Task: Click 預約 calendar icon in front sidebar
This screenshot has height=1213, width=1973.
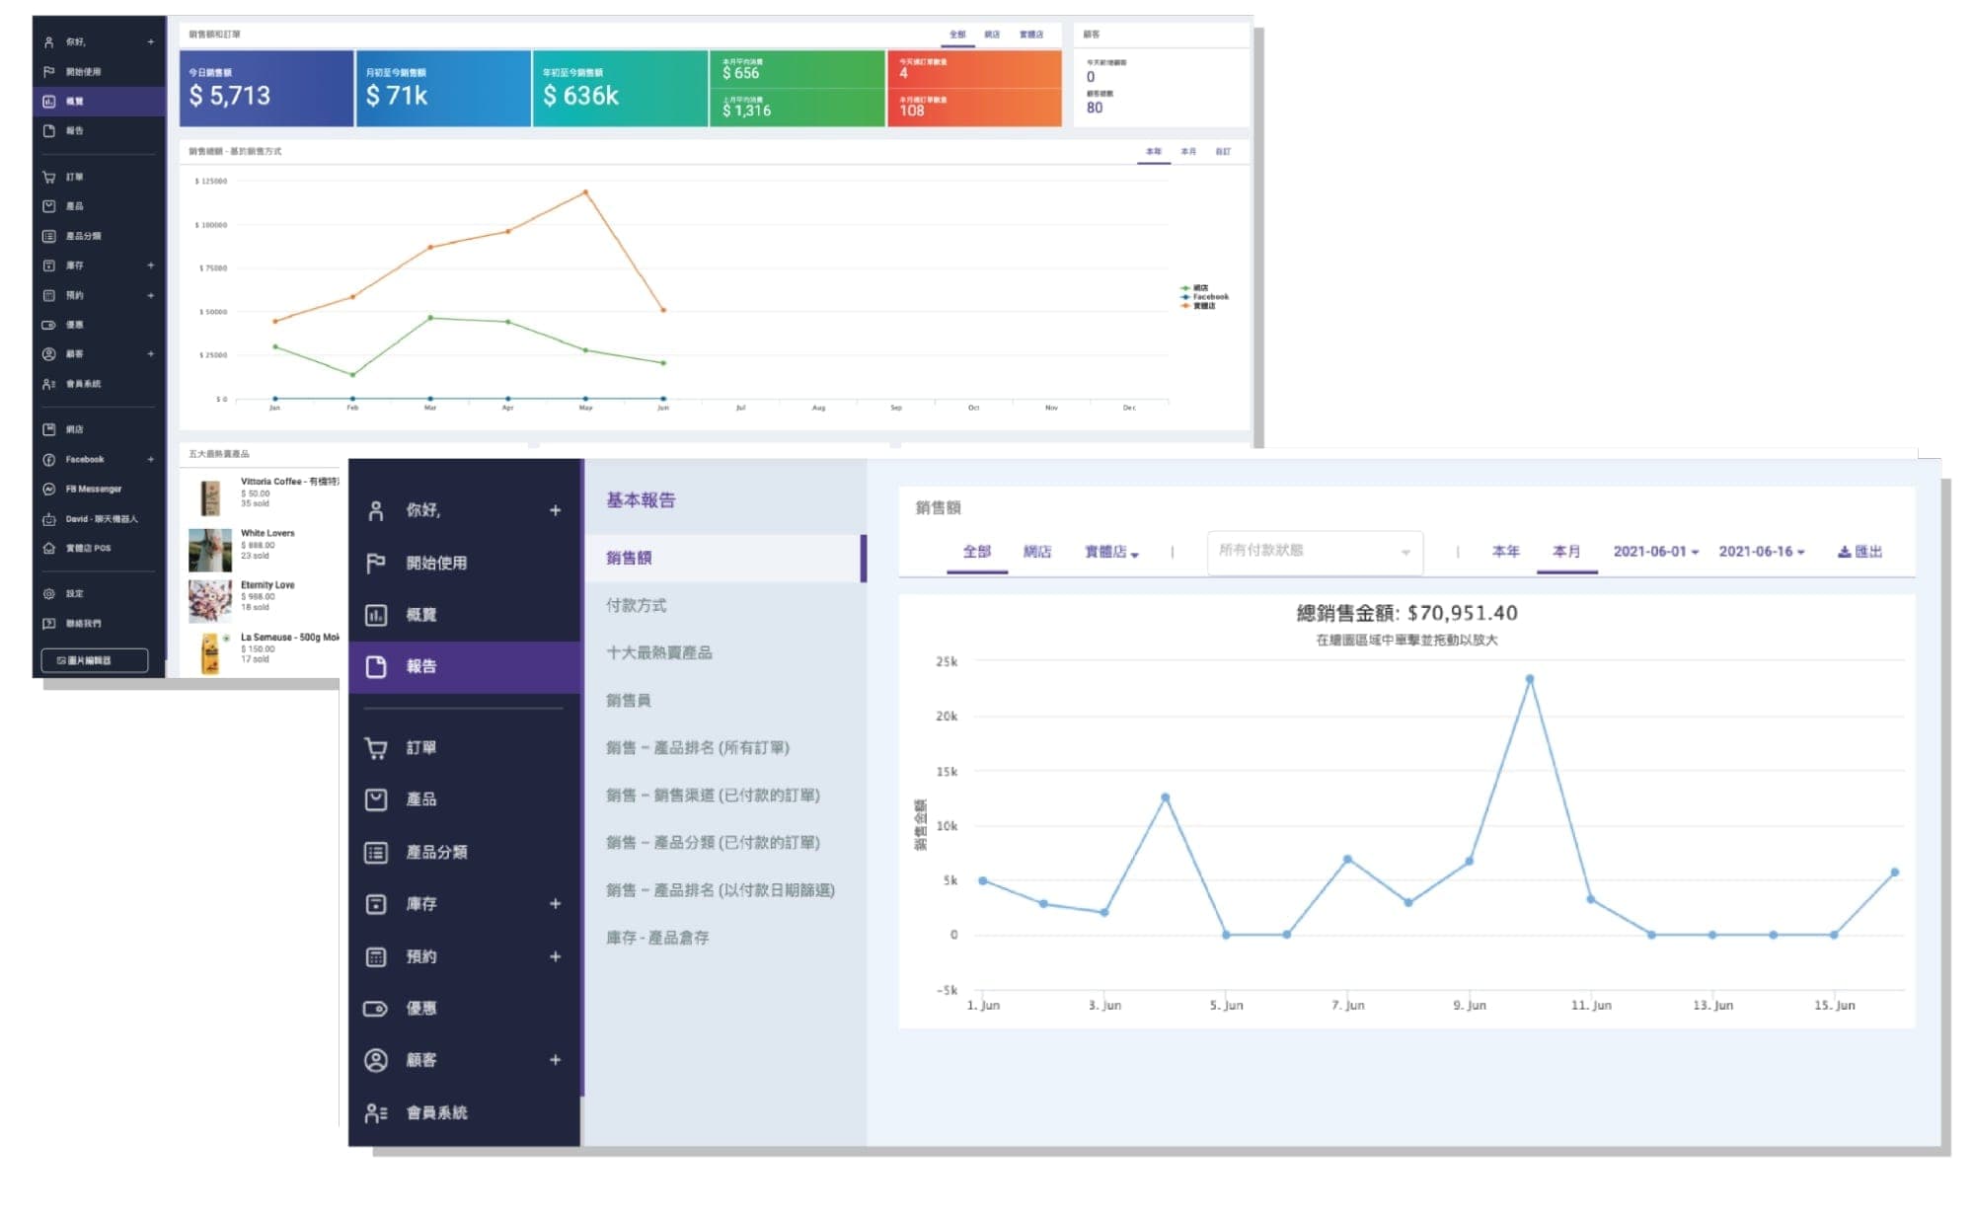Action: coord(375,956)
